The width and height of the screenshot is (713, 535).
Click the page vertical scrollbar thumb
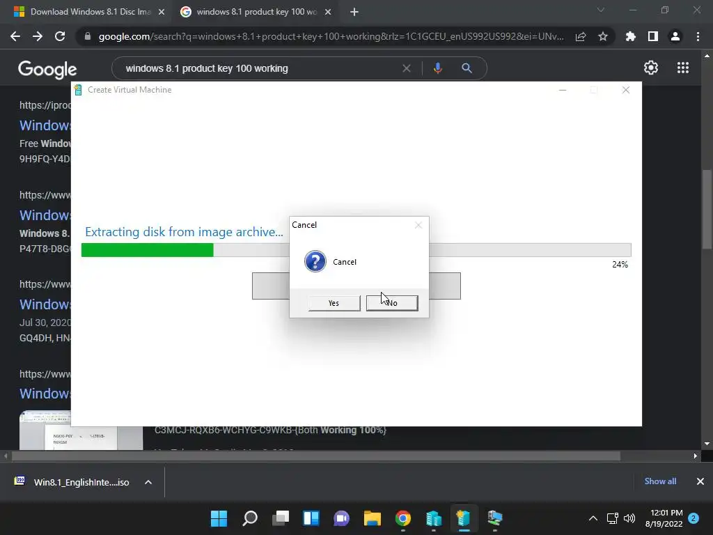pyautogui.click(x=707, y=209)
